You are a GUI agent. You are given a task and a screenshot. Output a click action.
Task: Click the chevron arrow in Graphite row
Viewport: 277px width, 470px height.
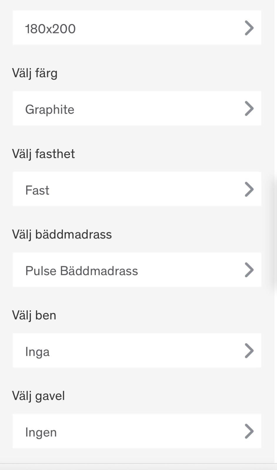click(249, 109)
